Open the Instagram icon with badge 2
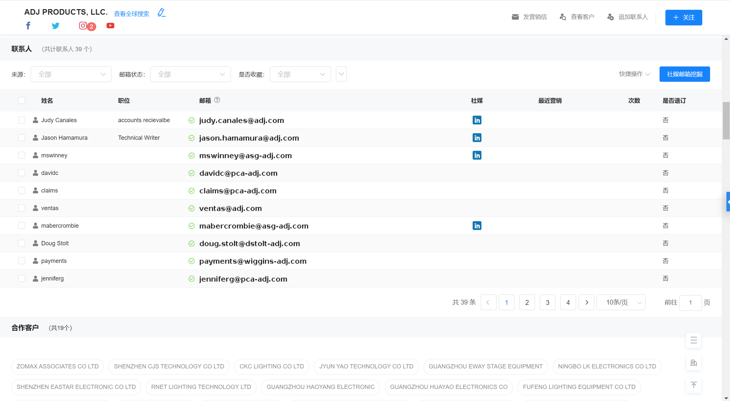The width and height of the screenshot is (730, 401). [83, 25]
